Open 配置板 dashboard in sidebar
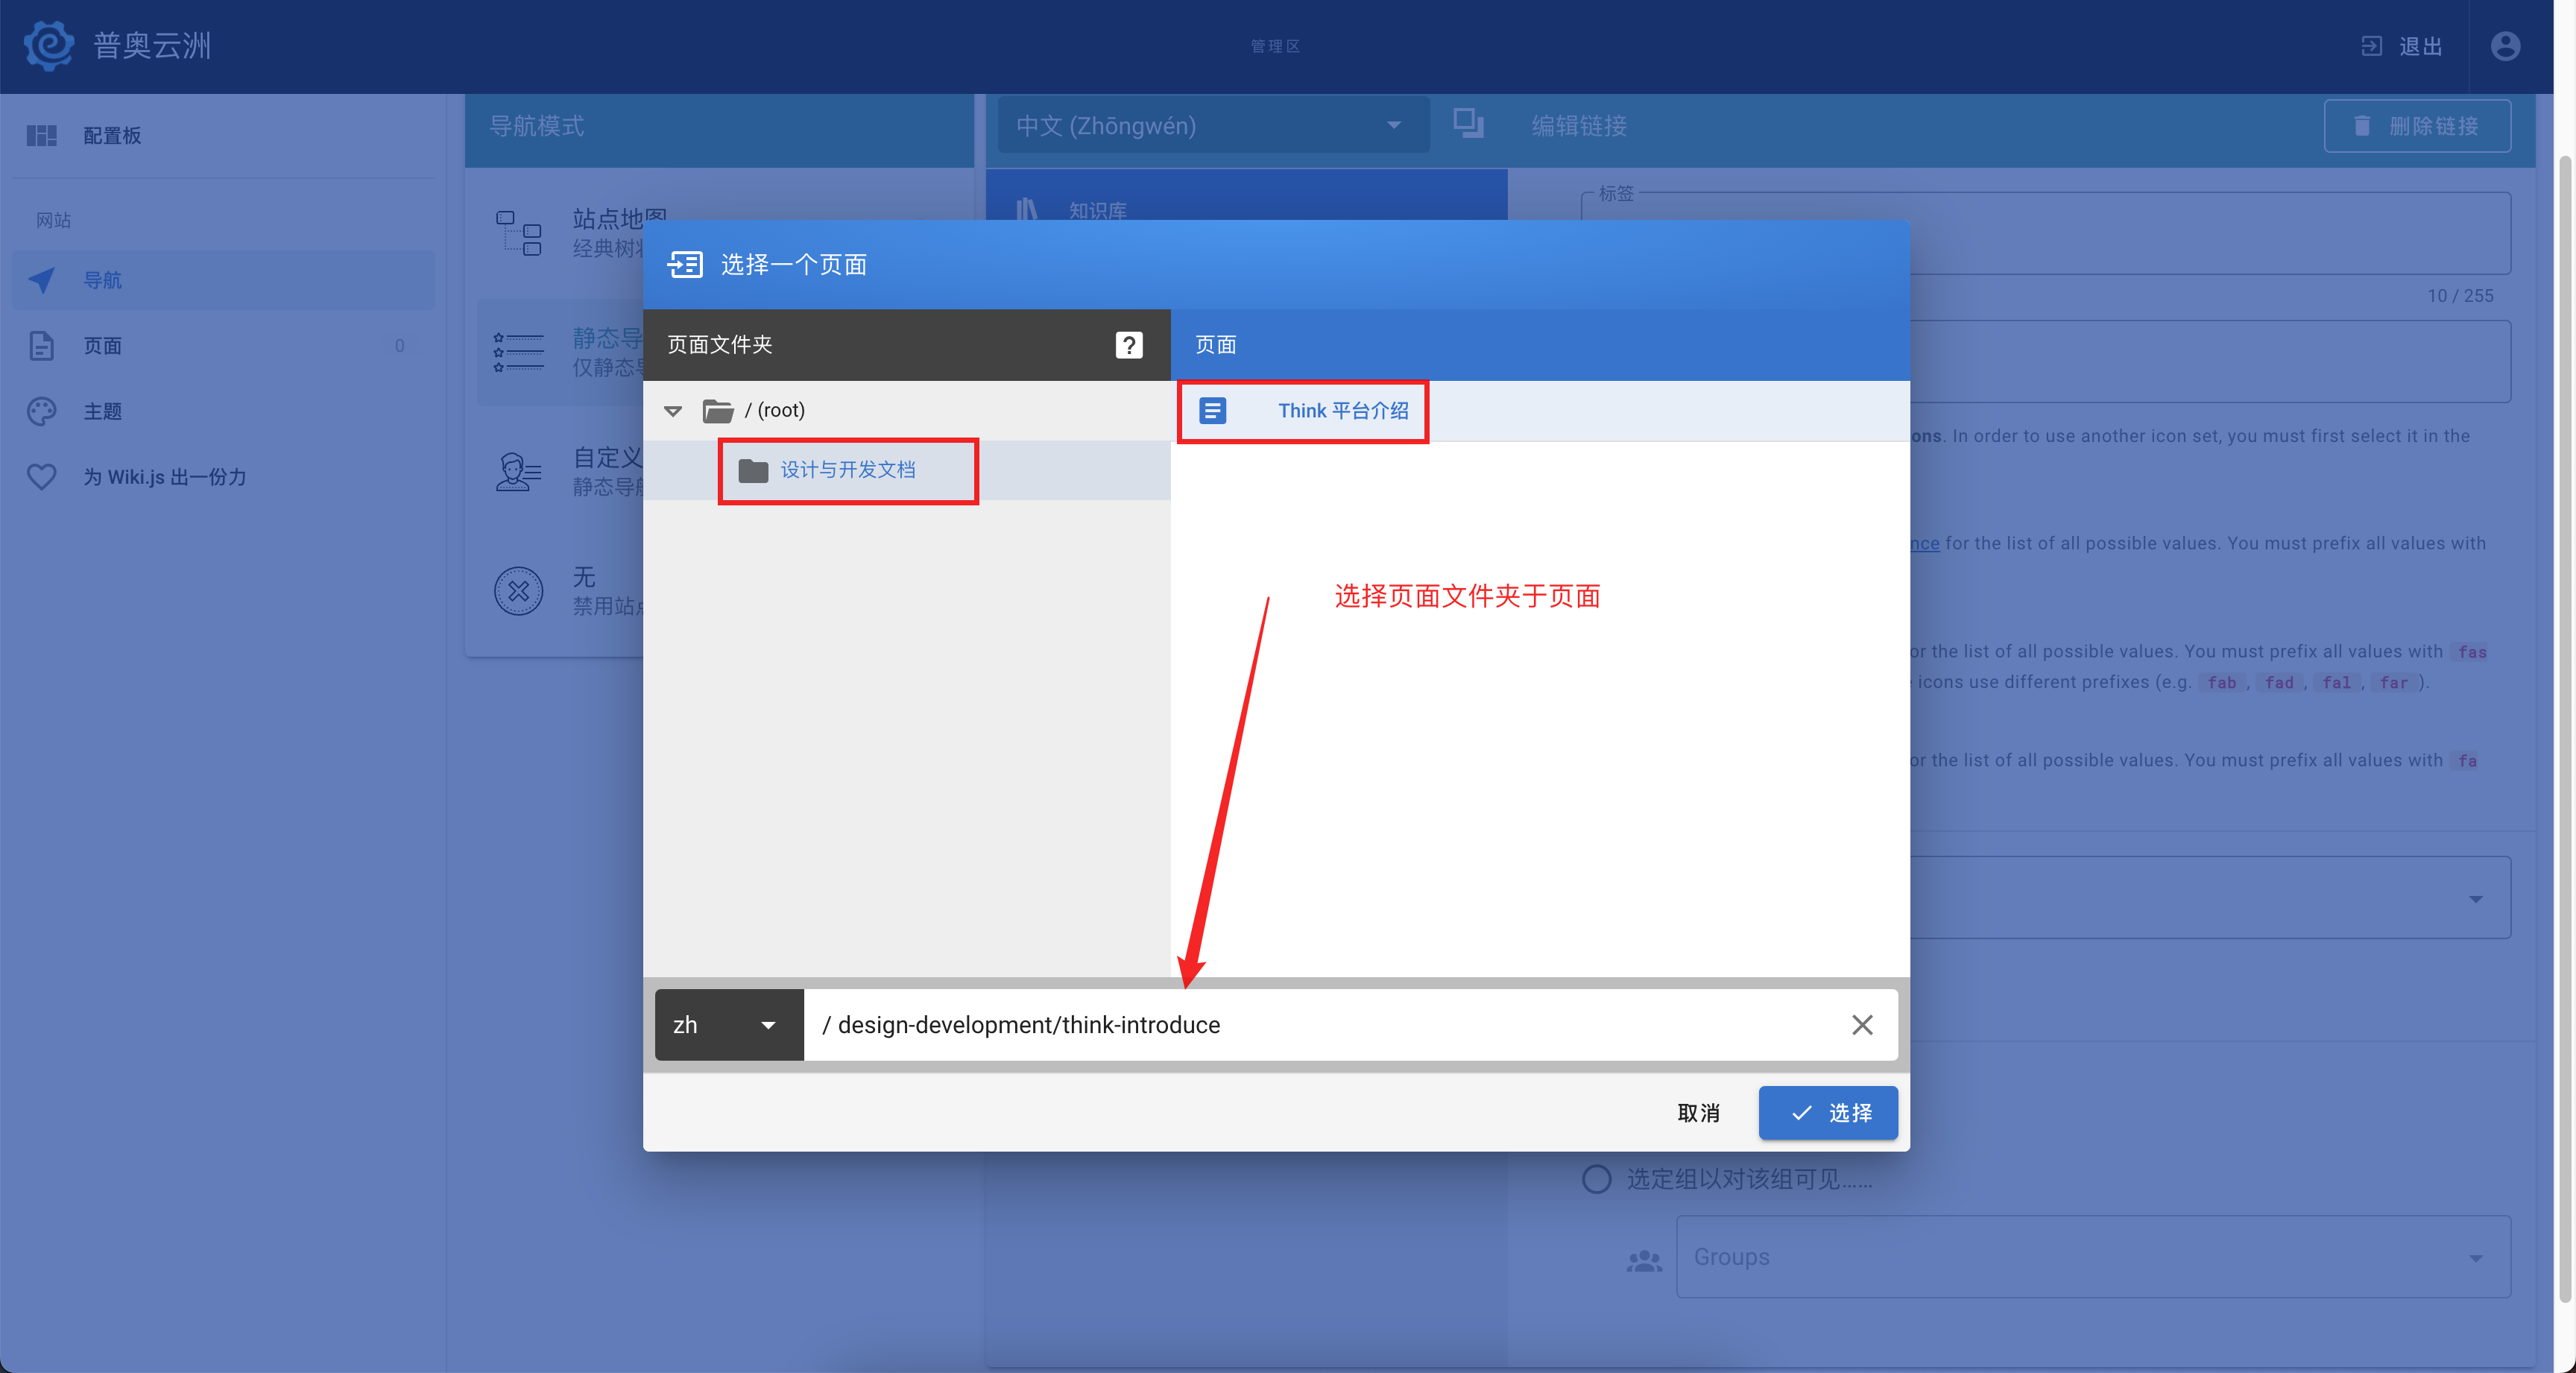The image size is (2576, 1373). [x=223, y=135]
